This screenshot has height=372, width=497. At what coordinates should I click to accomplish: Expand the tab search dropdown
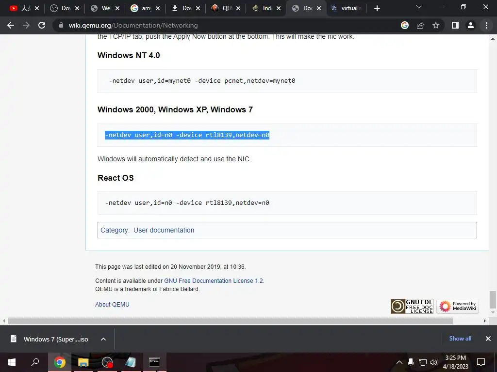pyautogui.click(x=419, y=7)
